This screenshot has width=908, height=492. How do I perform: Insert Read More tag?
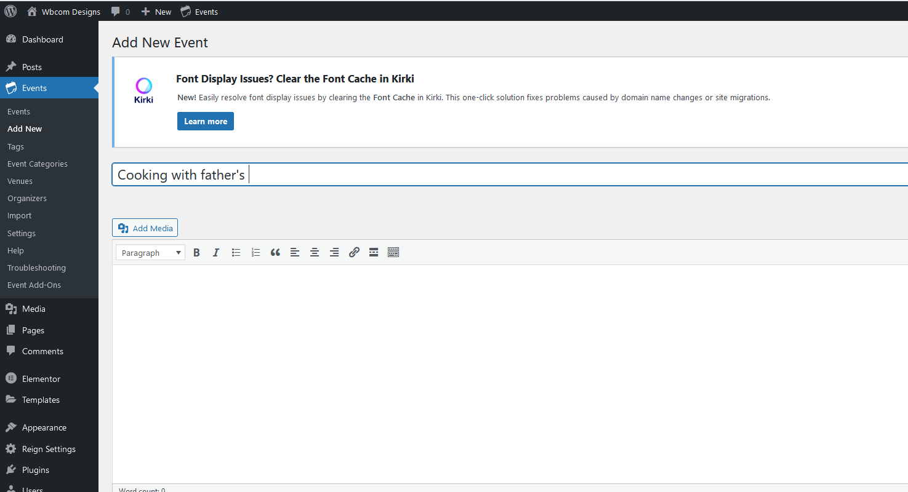point(374,253)
